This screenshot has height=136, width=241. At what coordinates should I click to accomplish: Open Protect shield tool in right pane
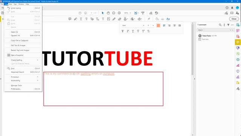point(238,71)
